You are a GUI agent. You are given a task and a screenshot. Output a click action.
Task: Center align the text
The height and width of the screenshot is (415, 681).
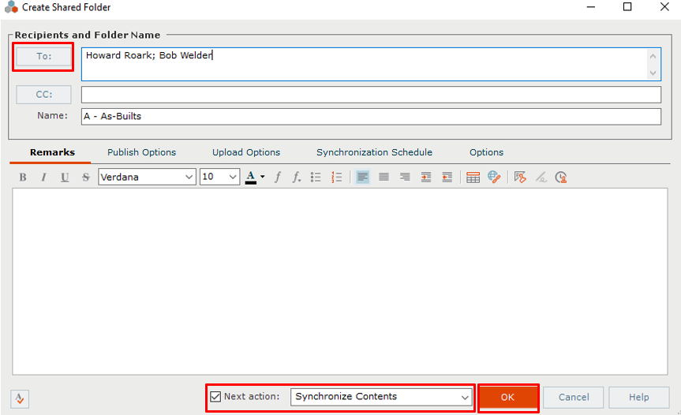click(x=384, y=177)
